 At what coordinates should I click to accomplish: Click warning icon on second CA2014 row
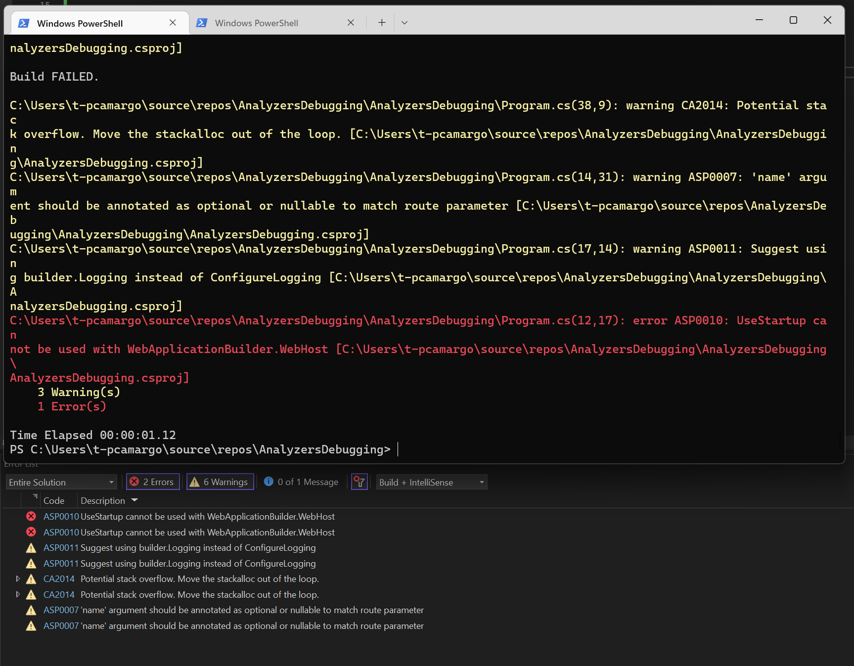tap(31, 594)
